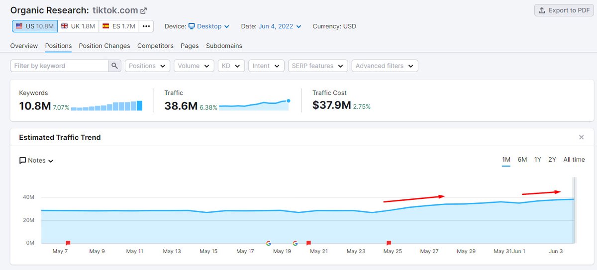The width and height of the screenshot is (597, 270).
Task: Click the Google marker near May 18
Action: coord(269,243)
